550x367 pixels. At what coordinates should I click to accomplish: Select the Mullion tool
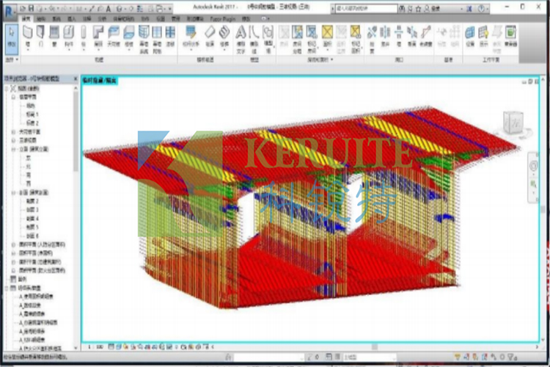tap(170, 37)
